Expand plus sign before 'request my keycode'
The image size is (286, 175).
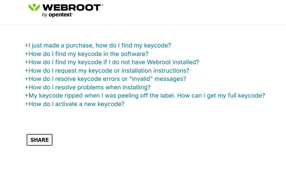tap(27, 71)
